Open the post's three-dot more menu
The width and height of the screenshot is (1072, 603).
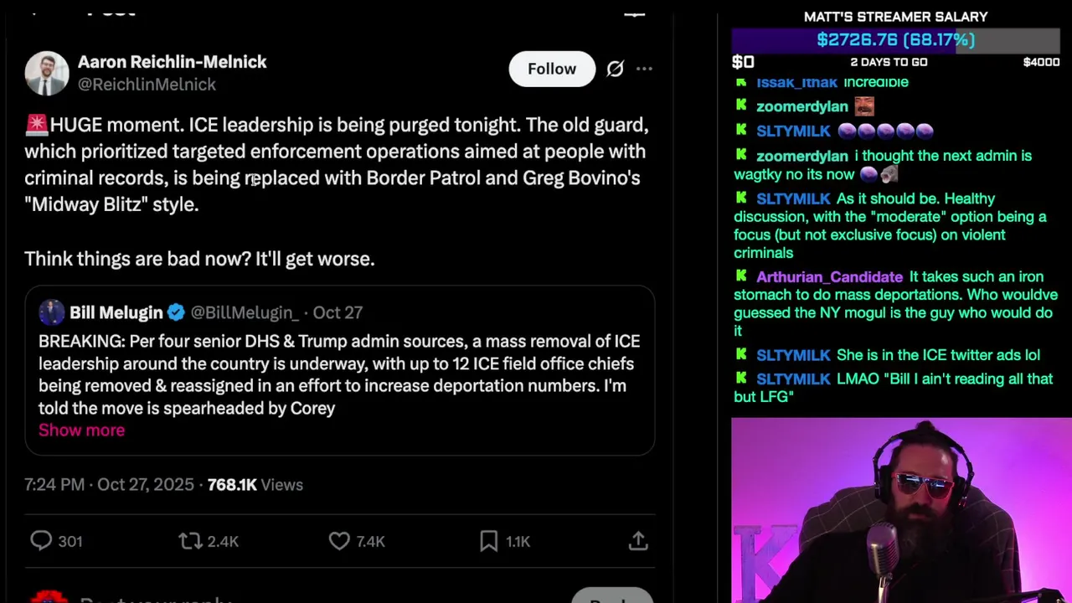[x=644, y=69]
